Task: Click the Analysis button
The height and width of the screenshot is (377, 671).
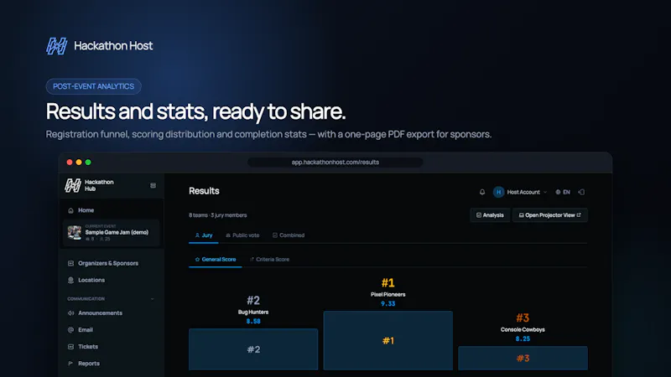Action: coord(490,215)
